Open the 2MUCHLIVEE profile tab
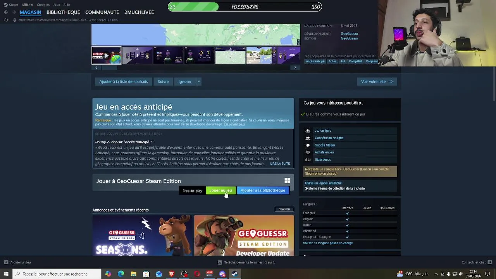The width and height of the screenshot is (496, 279). tap(139, 12)
